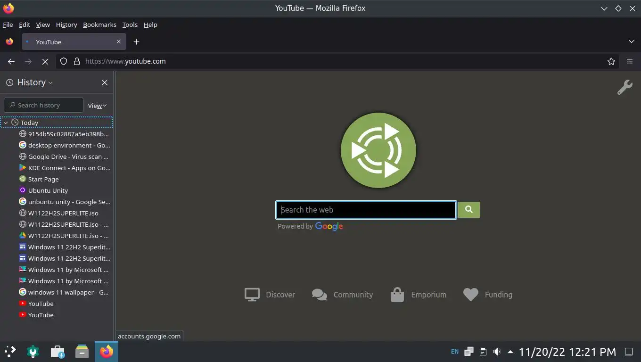Open the Edit menu
Viewport: 641px width, 362px height.
click(x=25, y=25)
